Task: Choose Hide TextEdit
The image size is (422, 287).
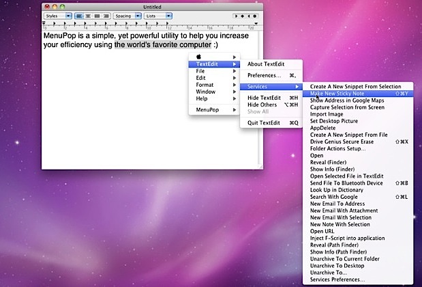Action: [x=271, y=98]
